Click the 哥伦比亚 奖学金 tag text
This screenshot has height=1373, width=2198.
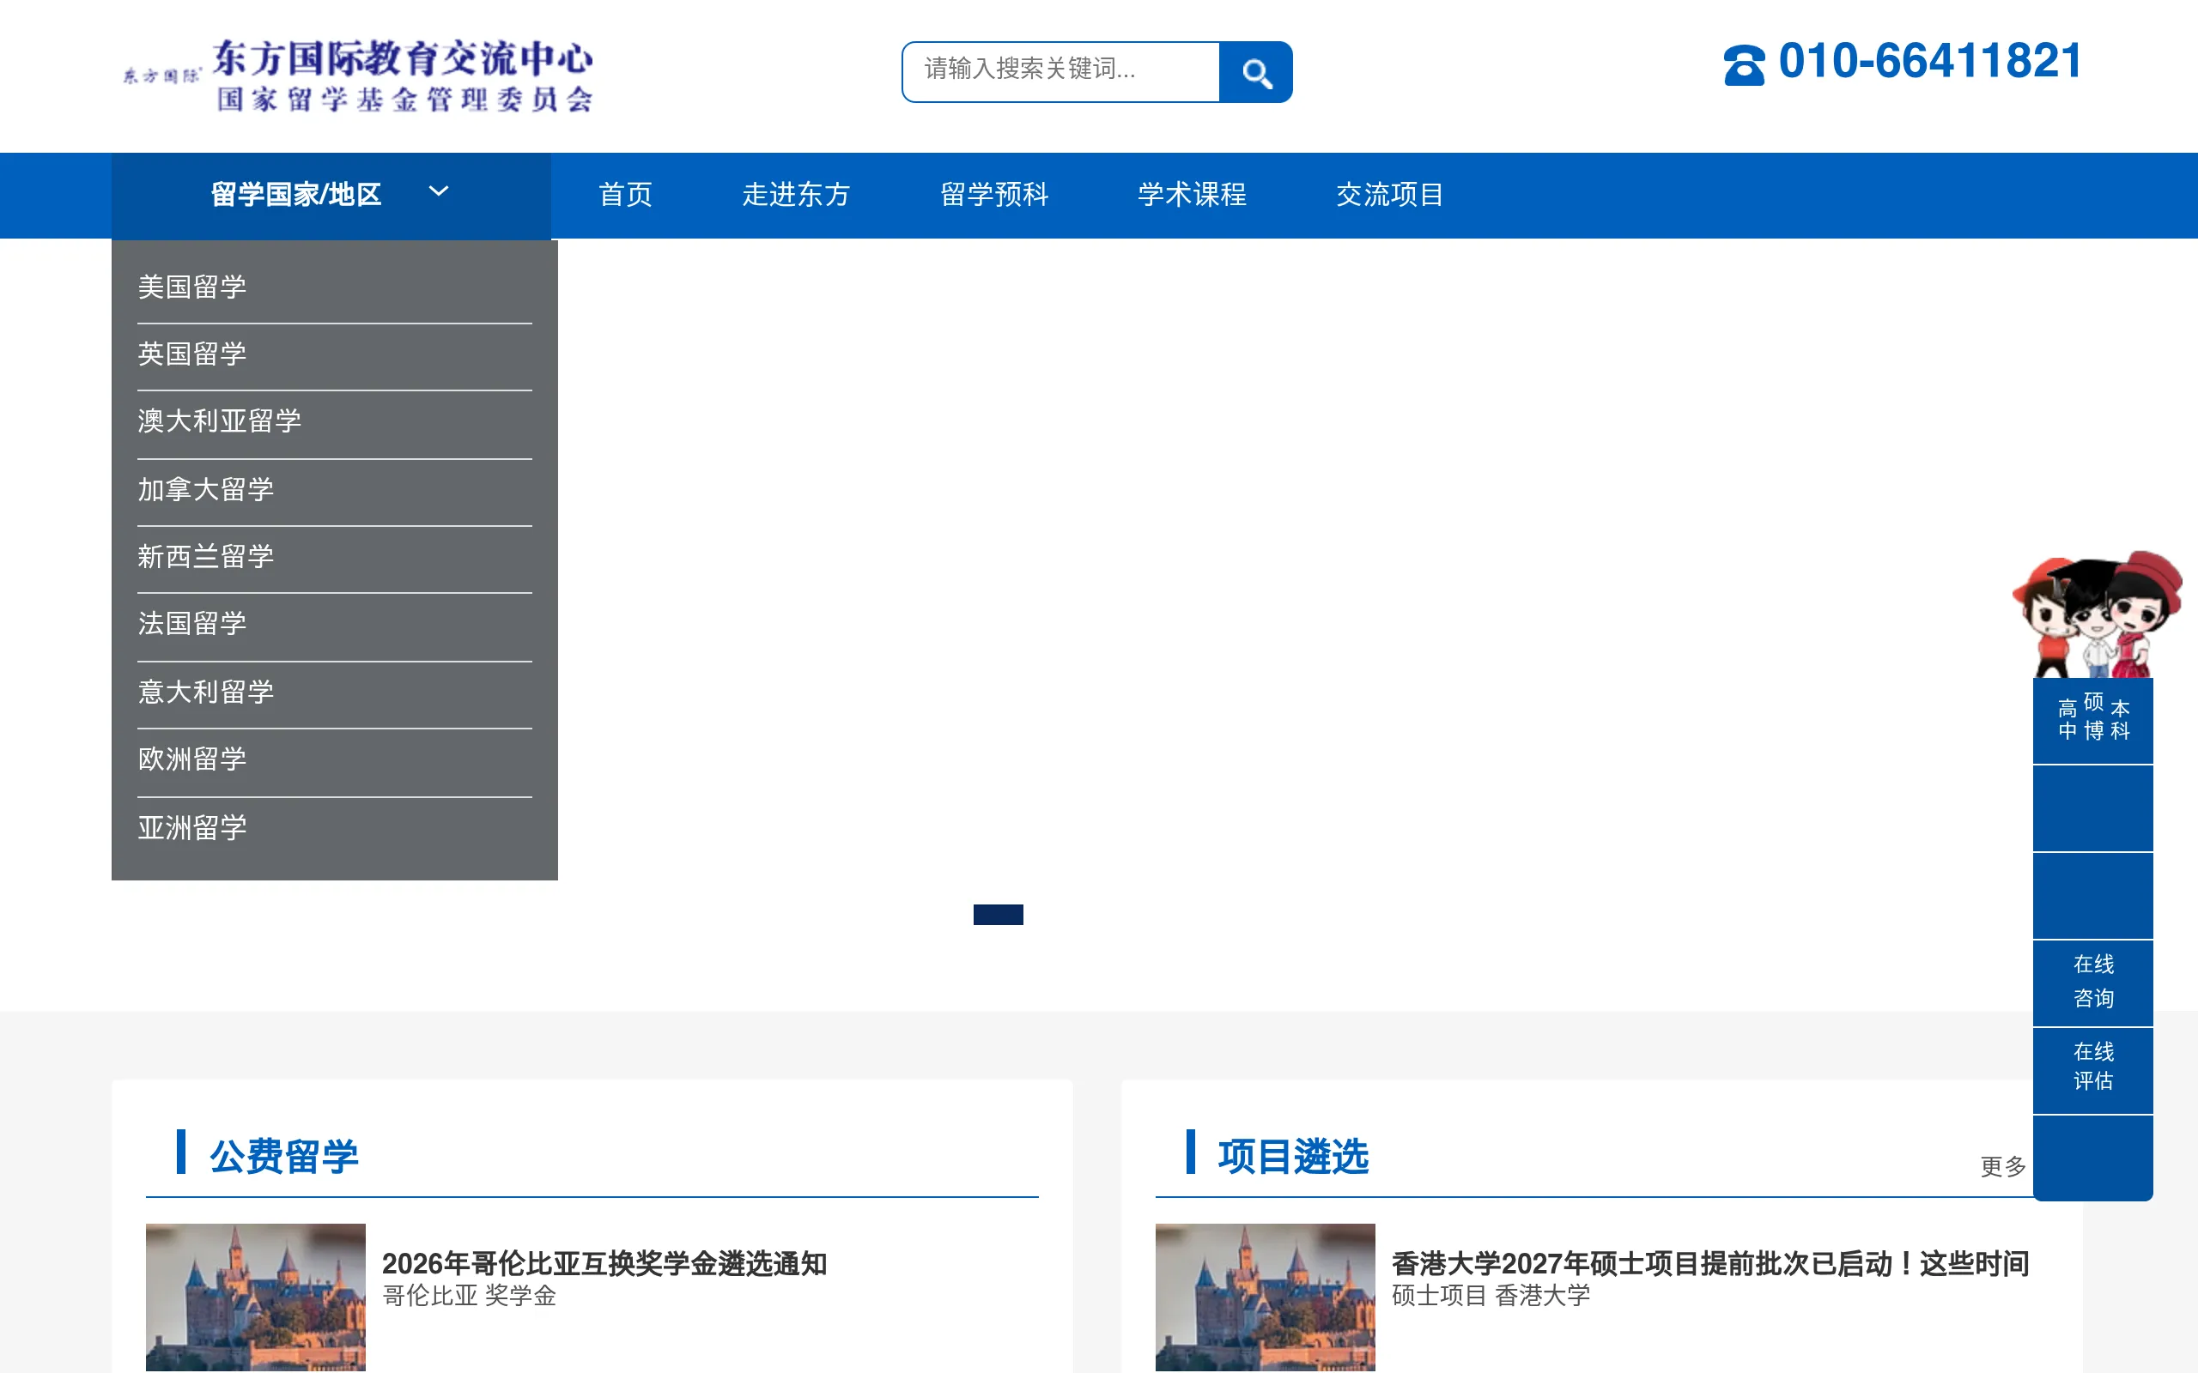469,1296
